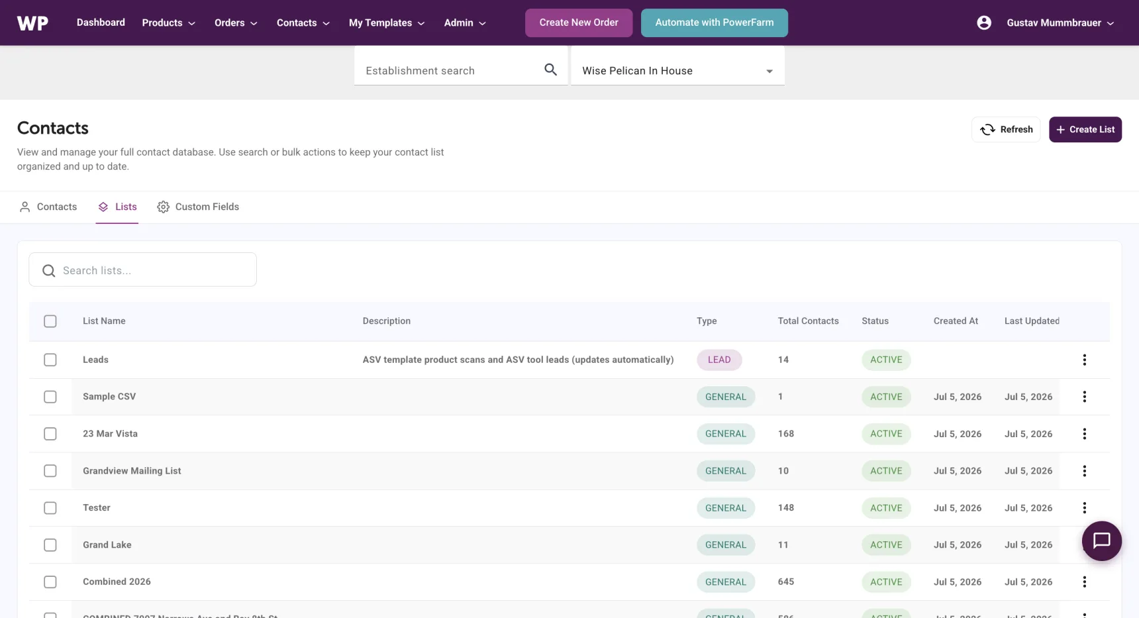1139x618 pixels.
Task: Click Automate with PowerFarm button
Action: point(715,23)
